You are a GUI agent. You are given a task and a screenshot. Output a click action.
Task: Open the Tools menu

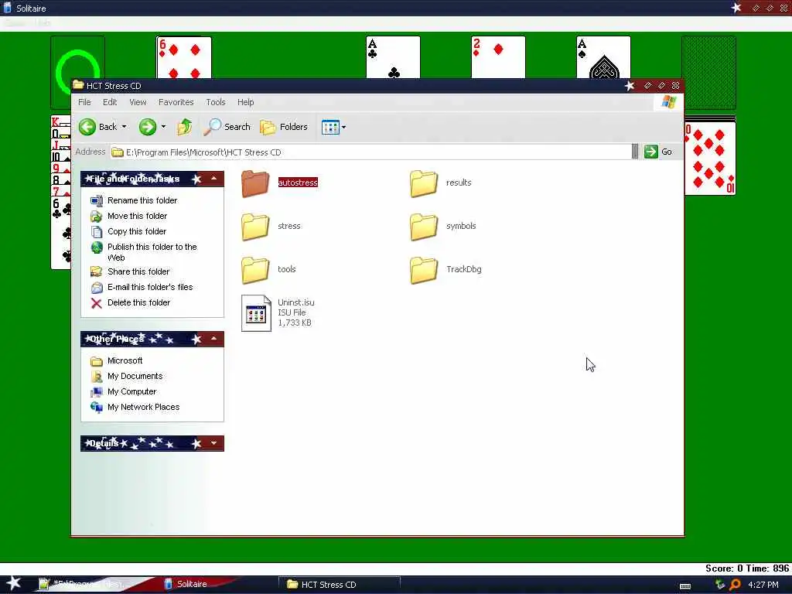(x=215, y=102)
